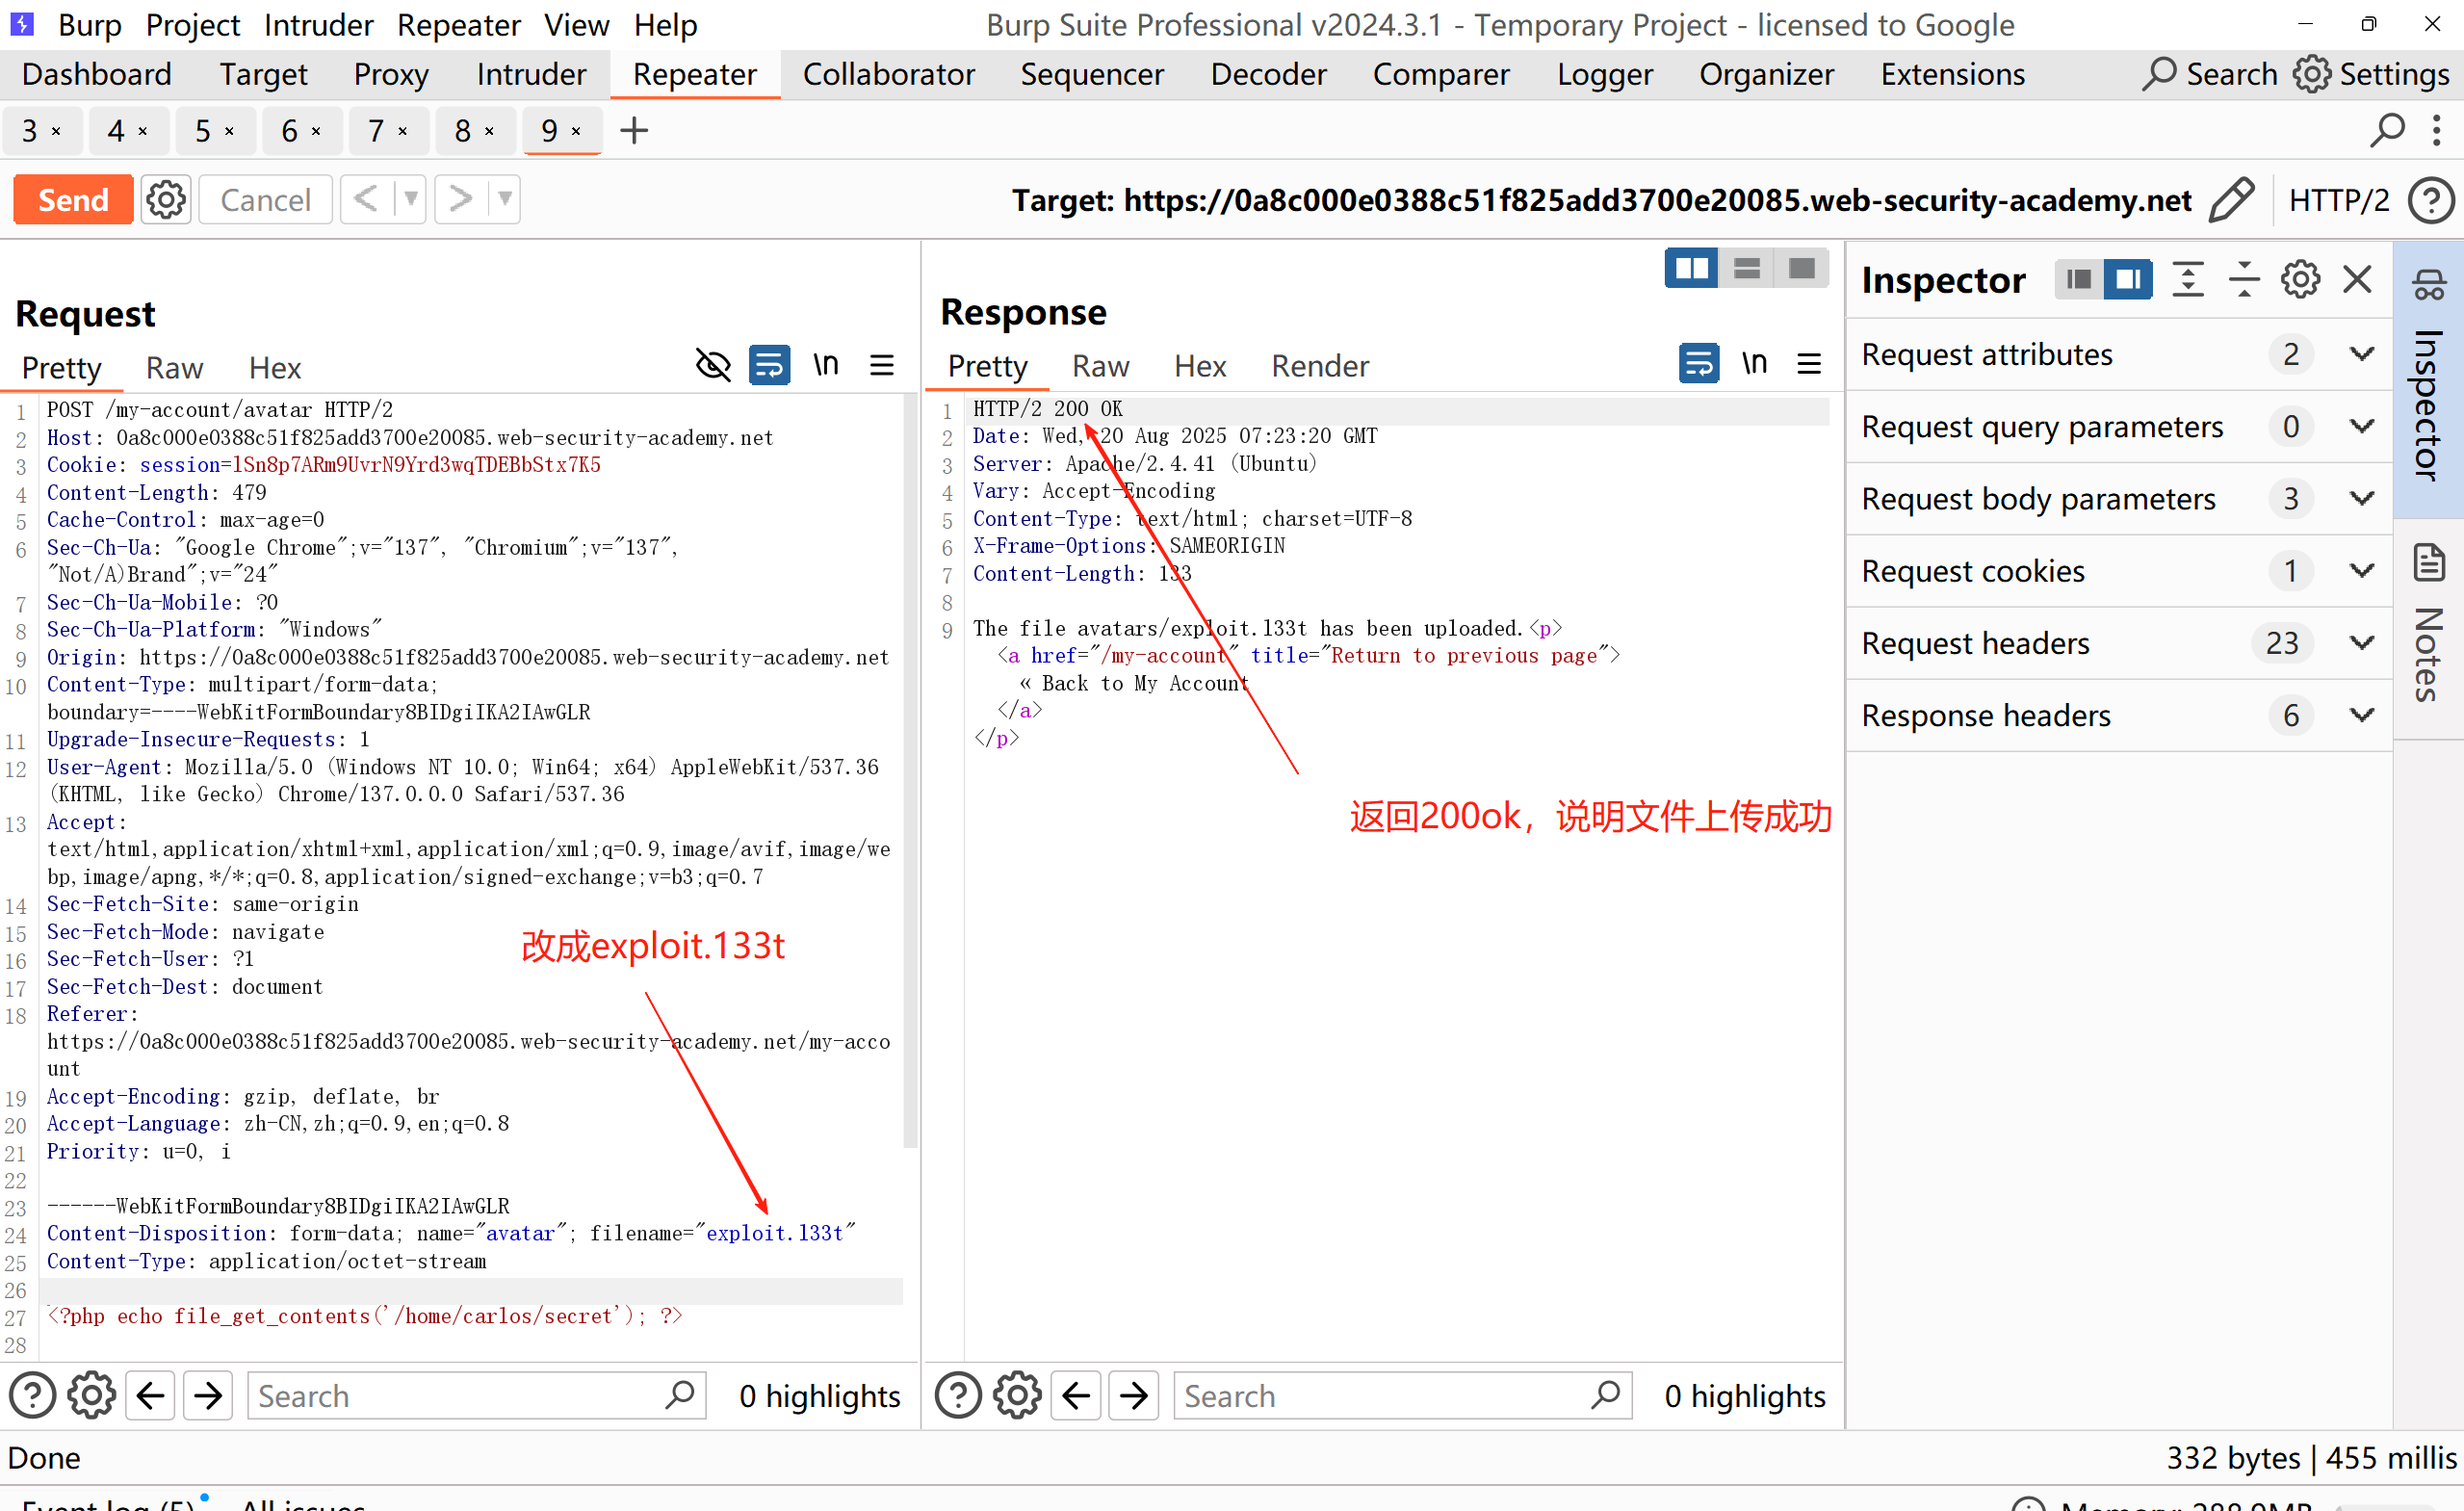Screen dimensions: 2464x1511
Task: Close the Inspector panel
Action: [2357, 280]
